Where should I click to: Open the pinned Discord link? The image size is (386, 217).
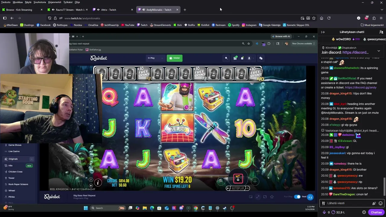click(356, 52)
